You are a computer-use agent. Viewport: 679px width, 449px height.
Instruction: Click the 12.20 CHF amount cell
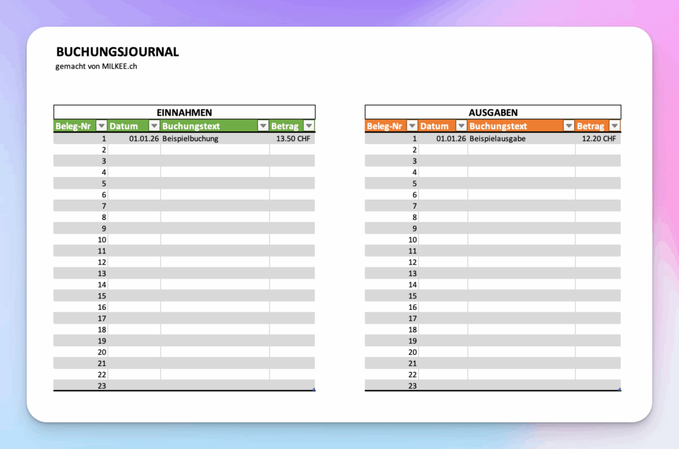[598, 139]
